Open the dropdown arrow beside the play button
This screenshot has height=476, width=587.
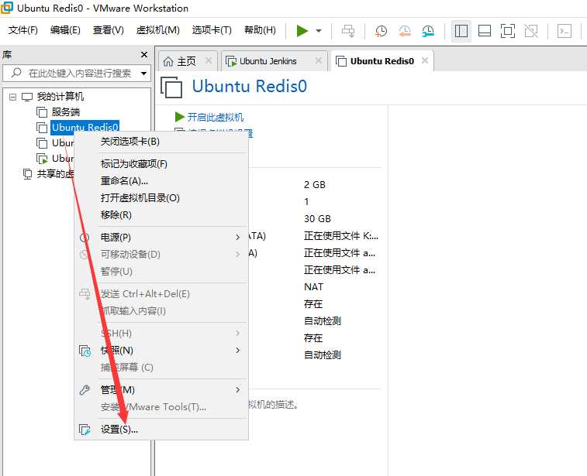[319, 31]
